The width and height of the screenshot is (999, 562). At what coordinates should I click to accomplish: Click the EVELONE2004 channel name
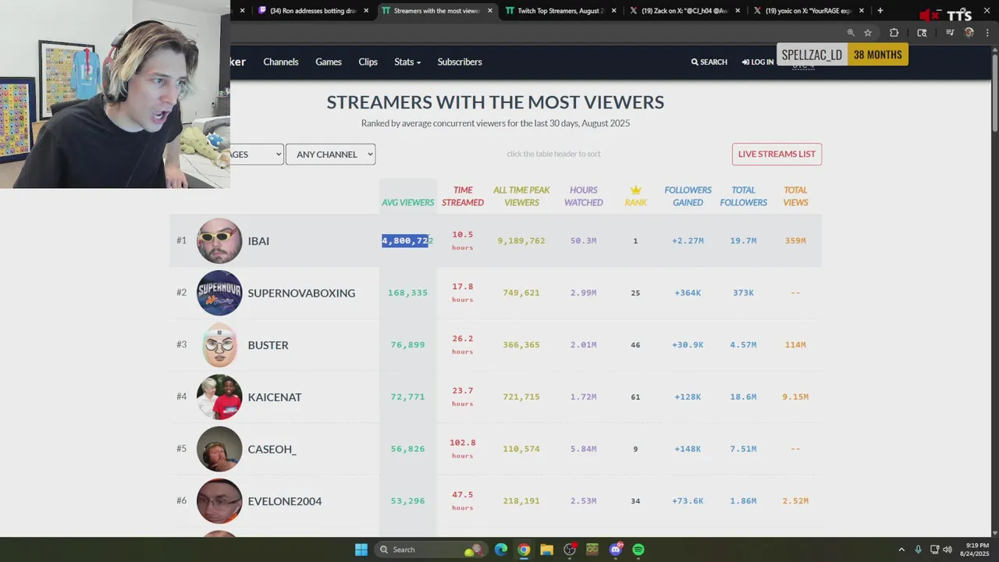point(285,501)
